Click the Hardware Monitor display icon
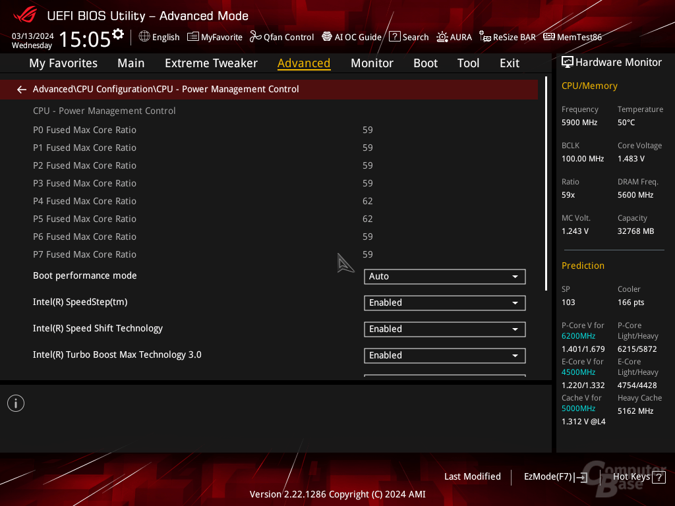Screen dimensions: 675x506 coord(568,63)
